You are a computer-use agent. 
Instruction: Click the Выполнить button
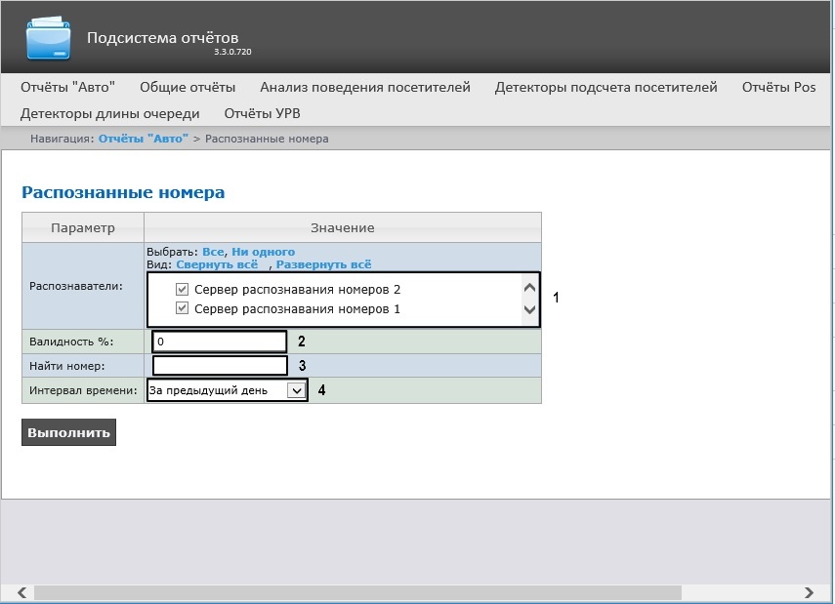pos(68,432)
